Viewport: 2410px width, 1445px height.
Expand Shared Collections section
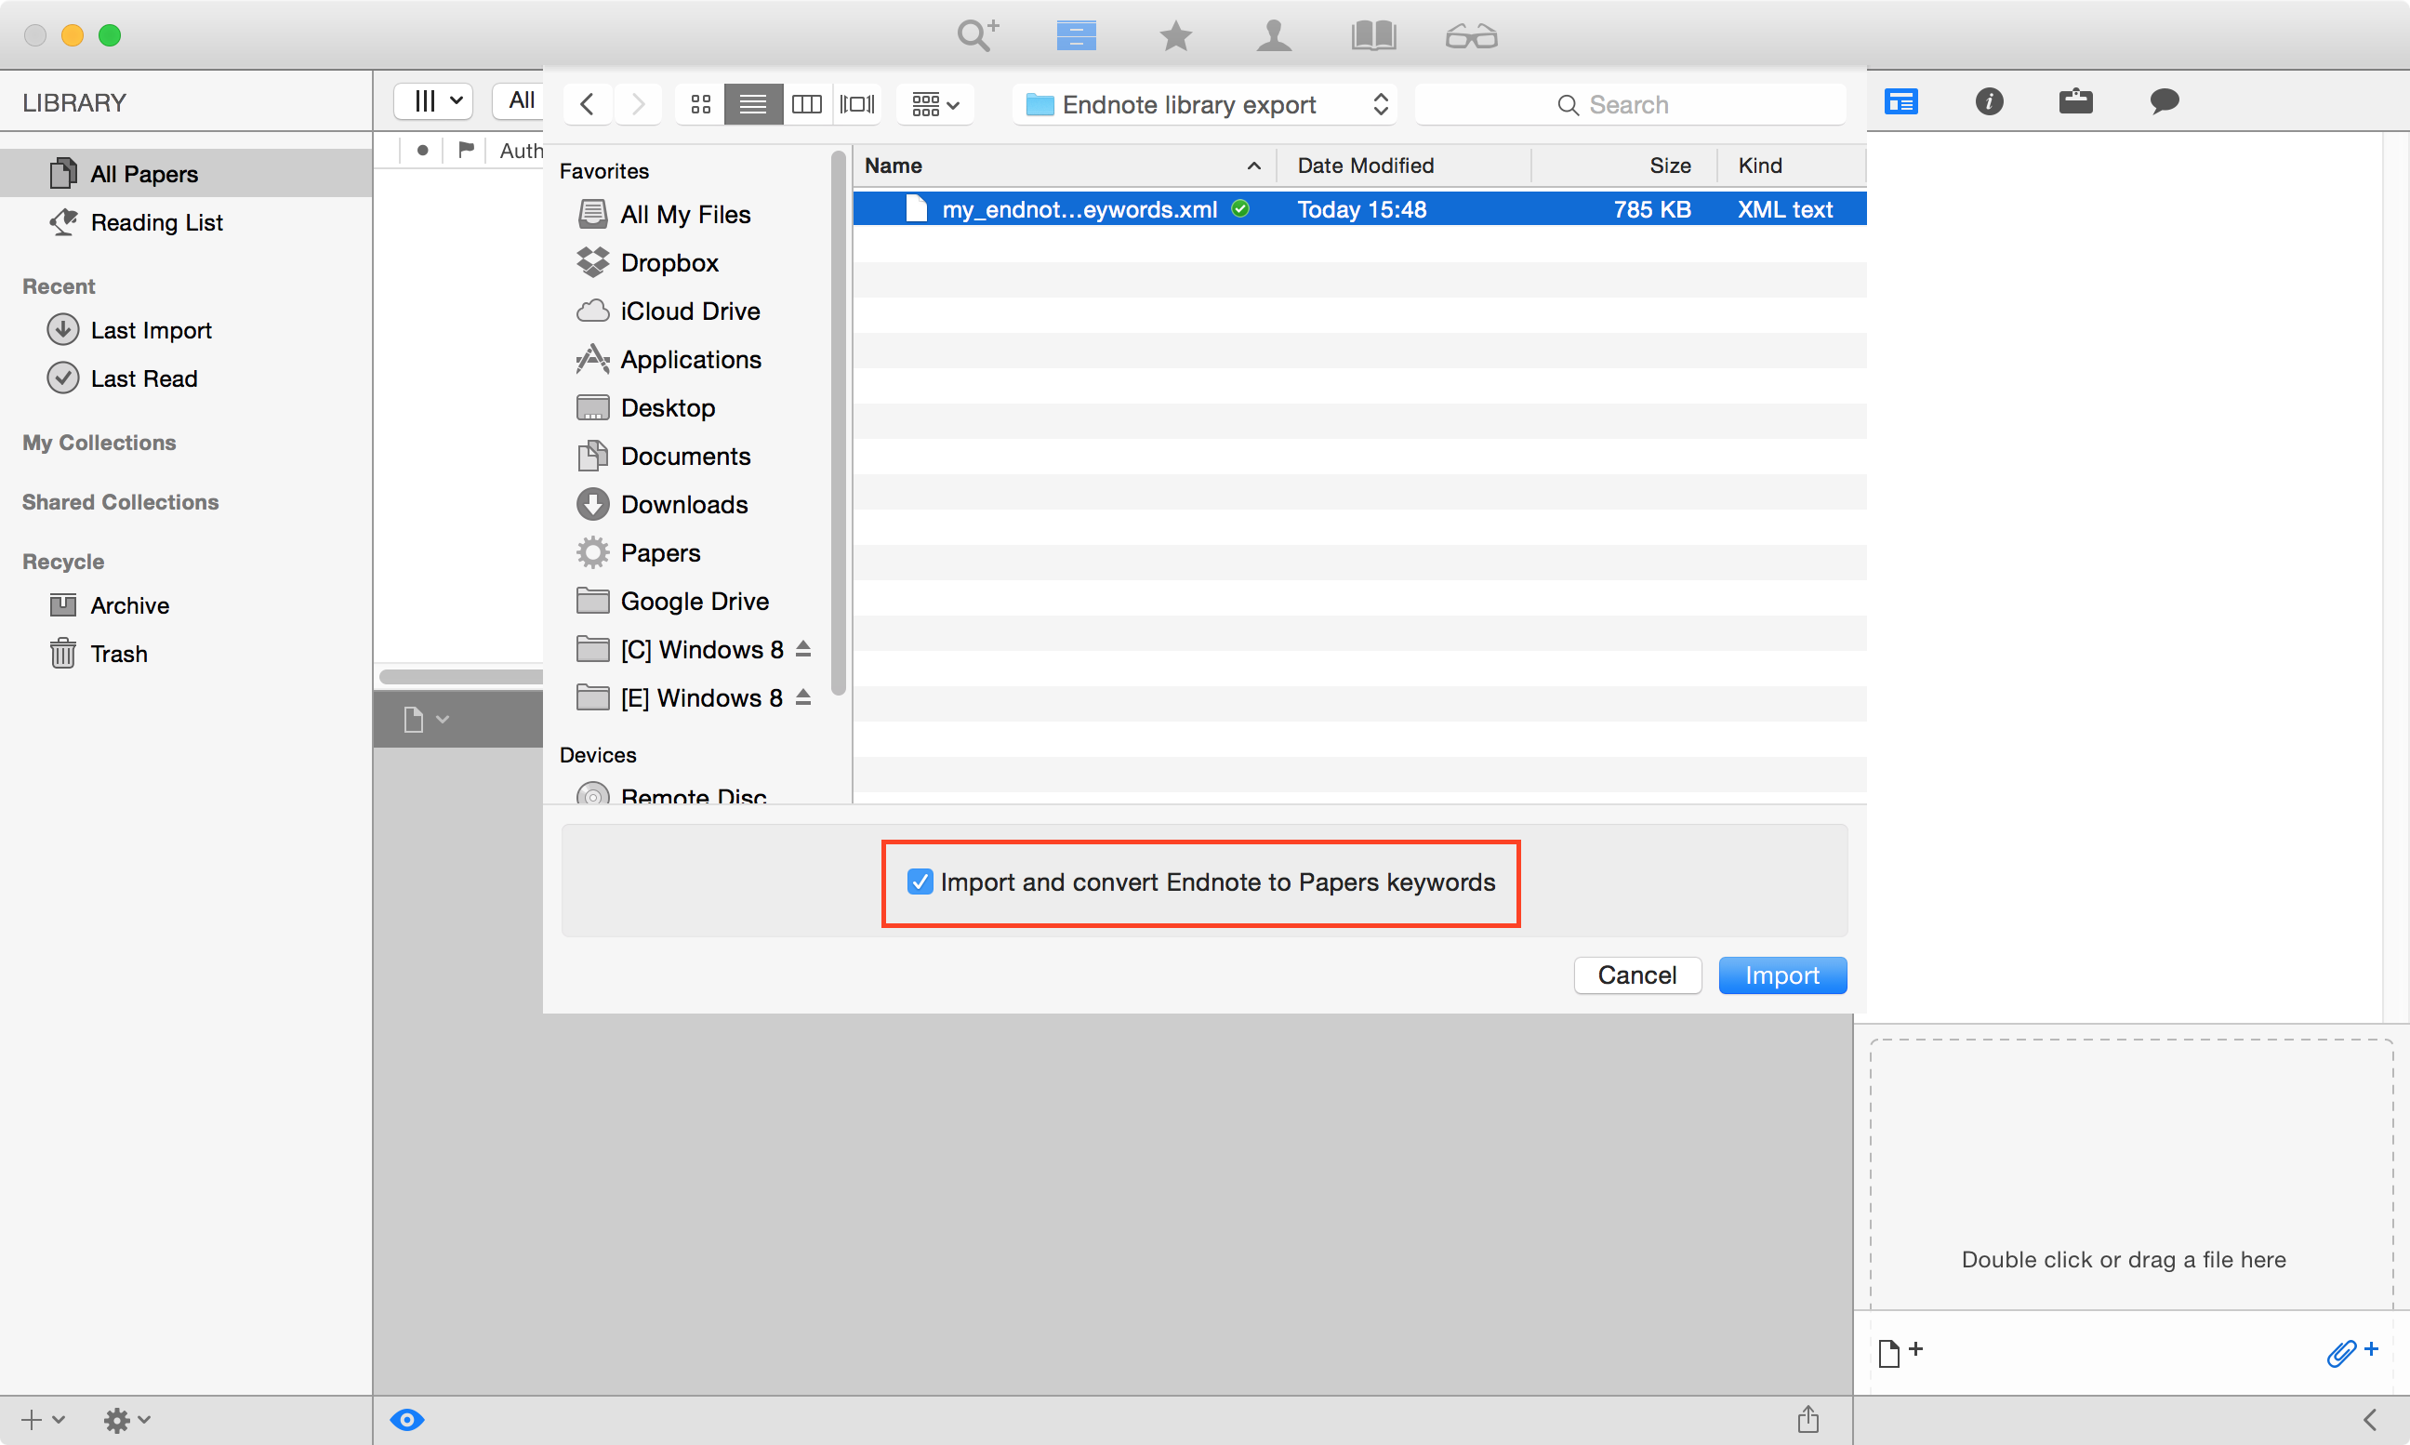click(x=121, y=502)
